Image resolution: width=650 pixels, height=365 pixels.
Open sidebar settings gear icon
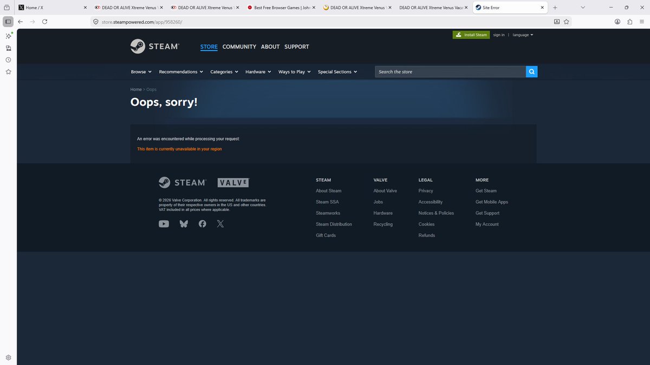pos(8,357)
